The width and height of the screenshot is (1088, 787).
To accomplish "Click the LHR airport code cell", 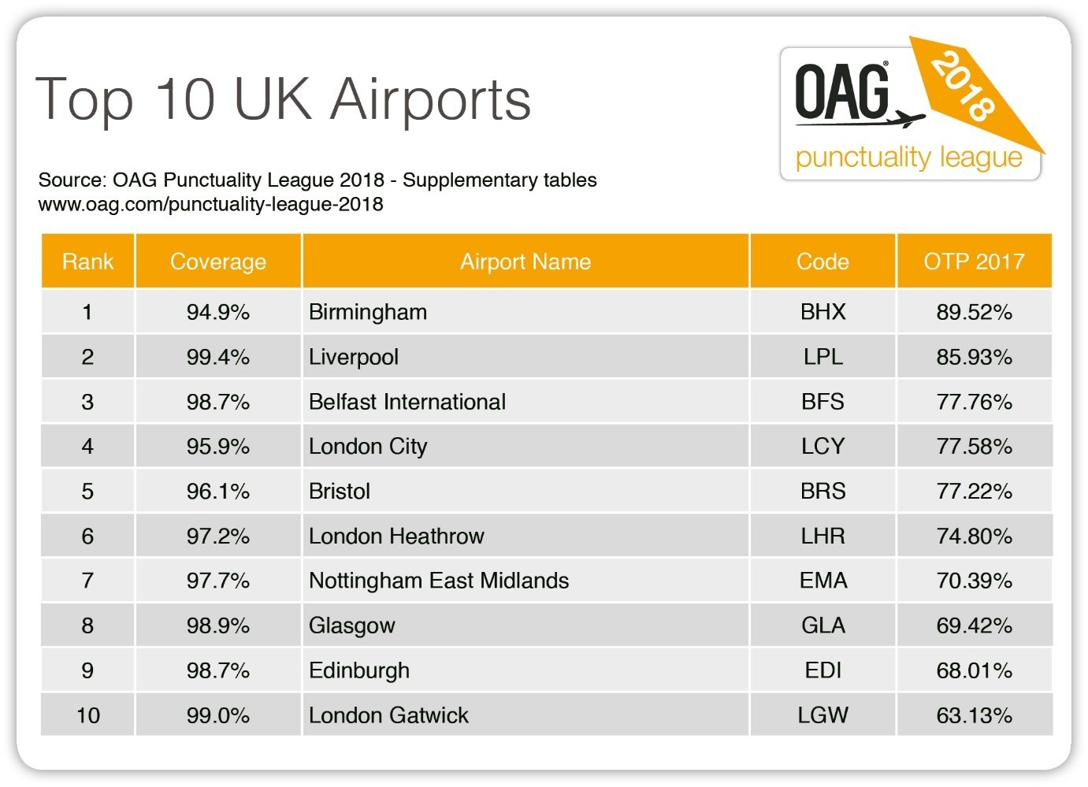I will [x=822, y=536].
